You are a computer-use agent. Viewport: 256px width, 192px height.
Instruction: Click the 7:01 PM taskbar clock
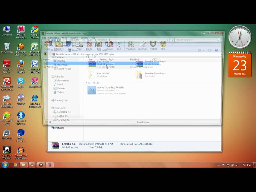point(246,165)
